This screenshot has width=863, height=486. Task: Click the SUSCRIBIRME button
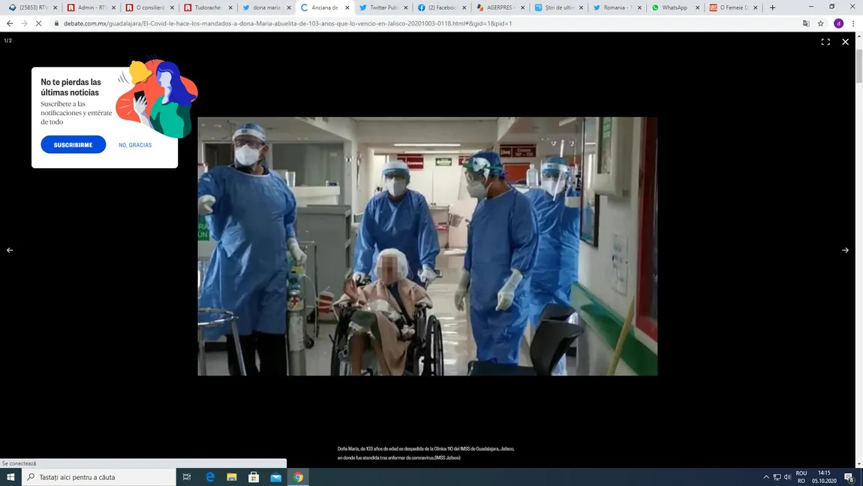pos(74,145)
